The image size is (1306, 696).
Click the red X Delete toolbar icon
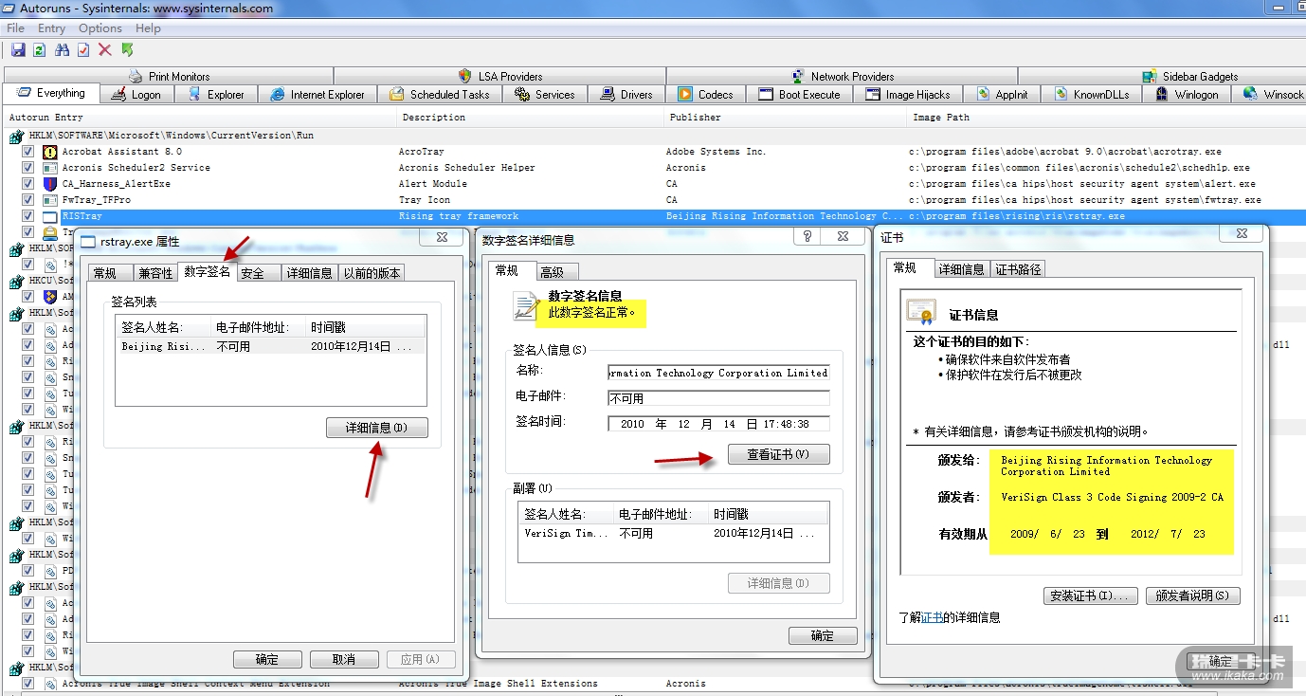105,50
